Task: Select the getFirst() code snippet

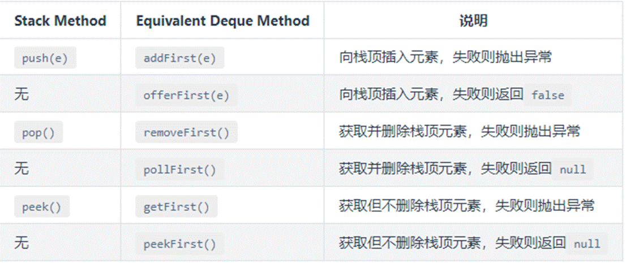Action: coord(176,206)
